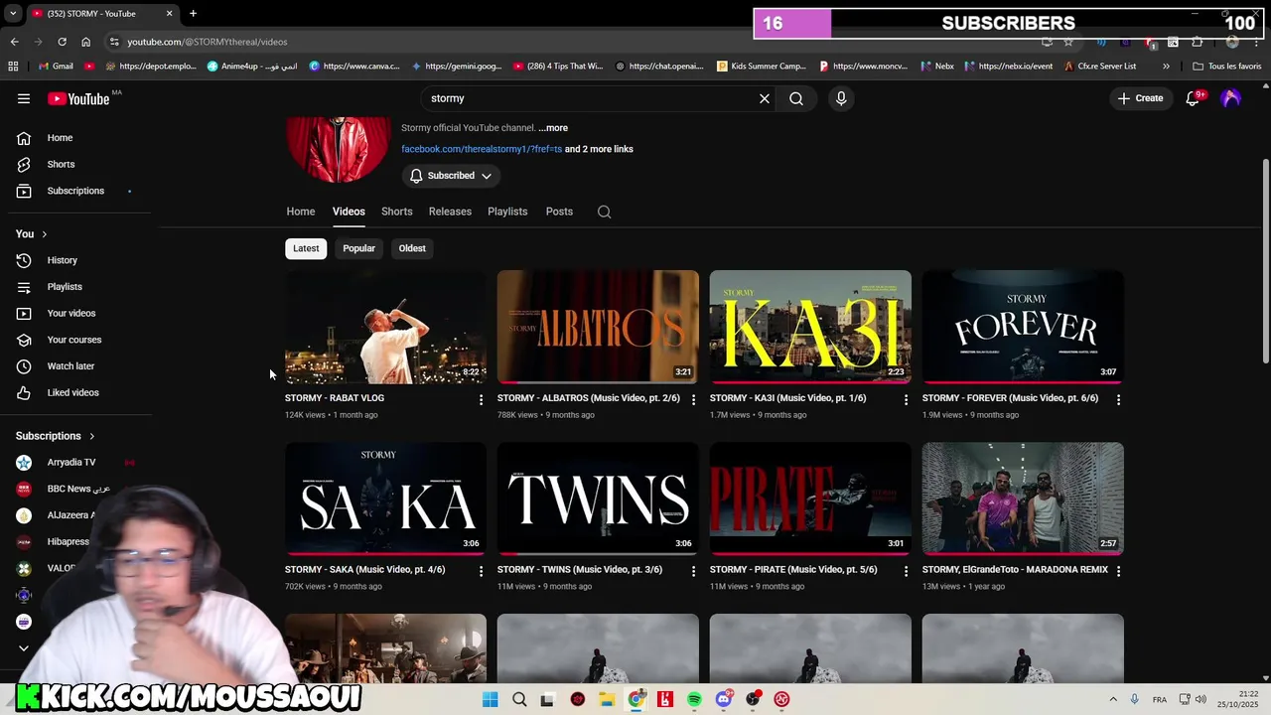
Task: Open the Chrome apps grid icon
Action: (13, 67)
